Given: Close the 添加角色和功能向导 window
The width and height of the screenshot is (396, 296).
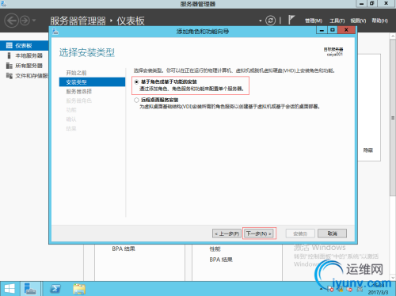Looking at the screenshot, I should tap(346, 30).
